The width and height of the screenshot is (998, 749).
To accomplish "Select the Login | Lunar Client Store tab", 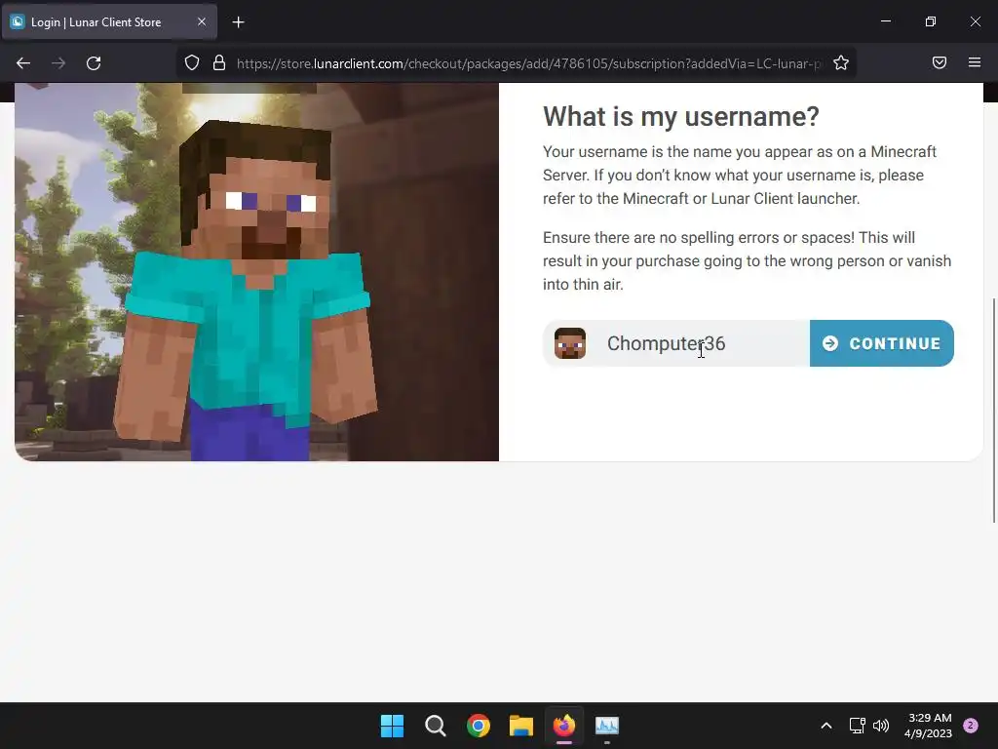I will coord(109,22).
